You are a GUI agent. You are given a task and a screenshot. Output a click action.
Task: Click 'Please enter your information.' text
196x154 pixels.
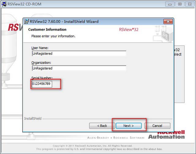pyautogui.click(x=53, y=36)
